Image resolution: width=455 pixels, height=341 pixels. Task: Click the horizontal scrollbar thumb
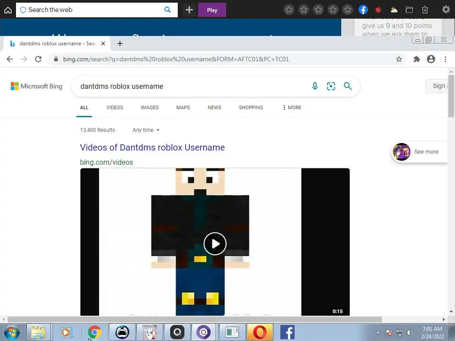click(194, 319)
